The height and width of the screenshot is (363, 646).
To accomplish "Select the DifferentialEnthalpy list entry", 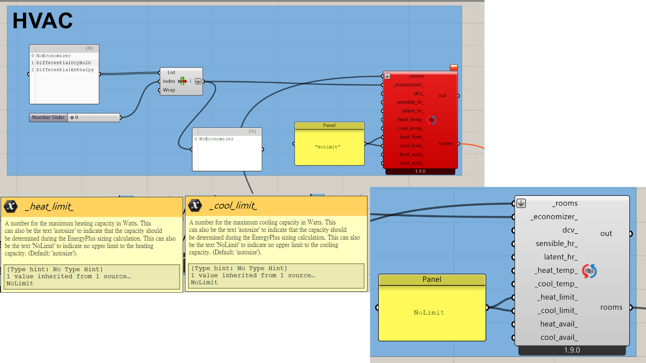I will click(x=65, y=70).
